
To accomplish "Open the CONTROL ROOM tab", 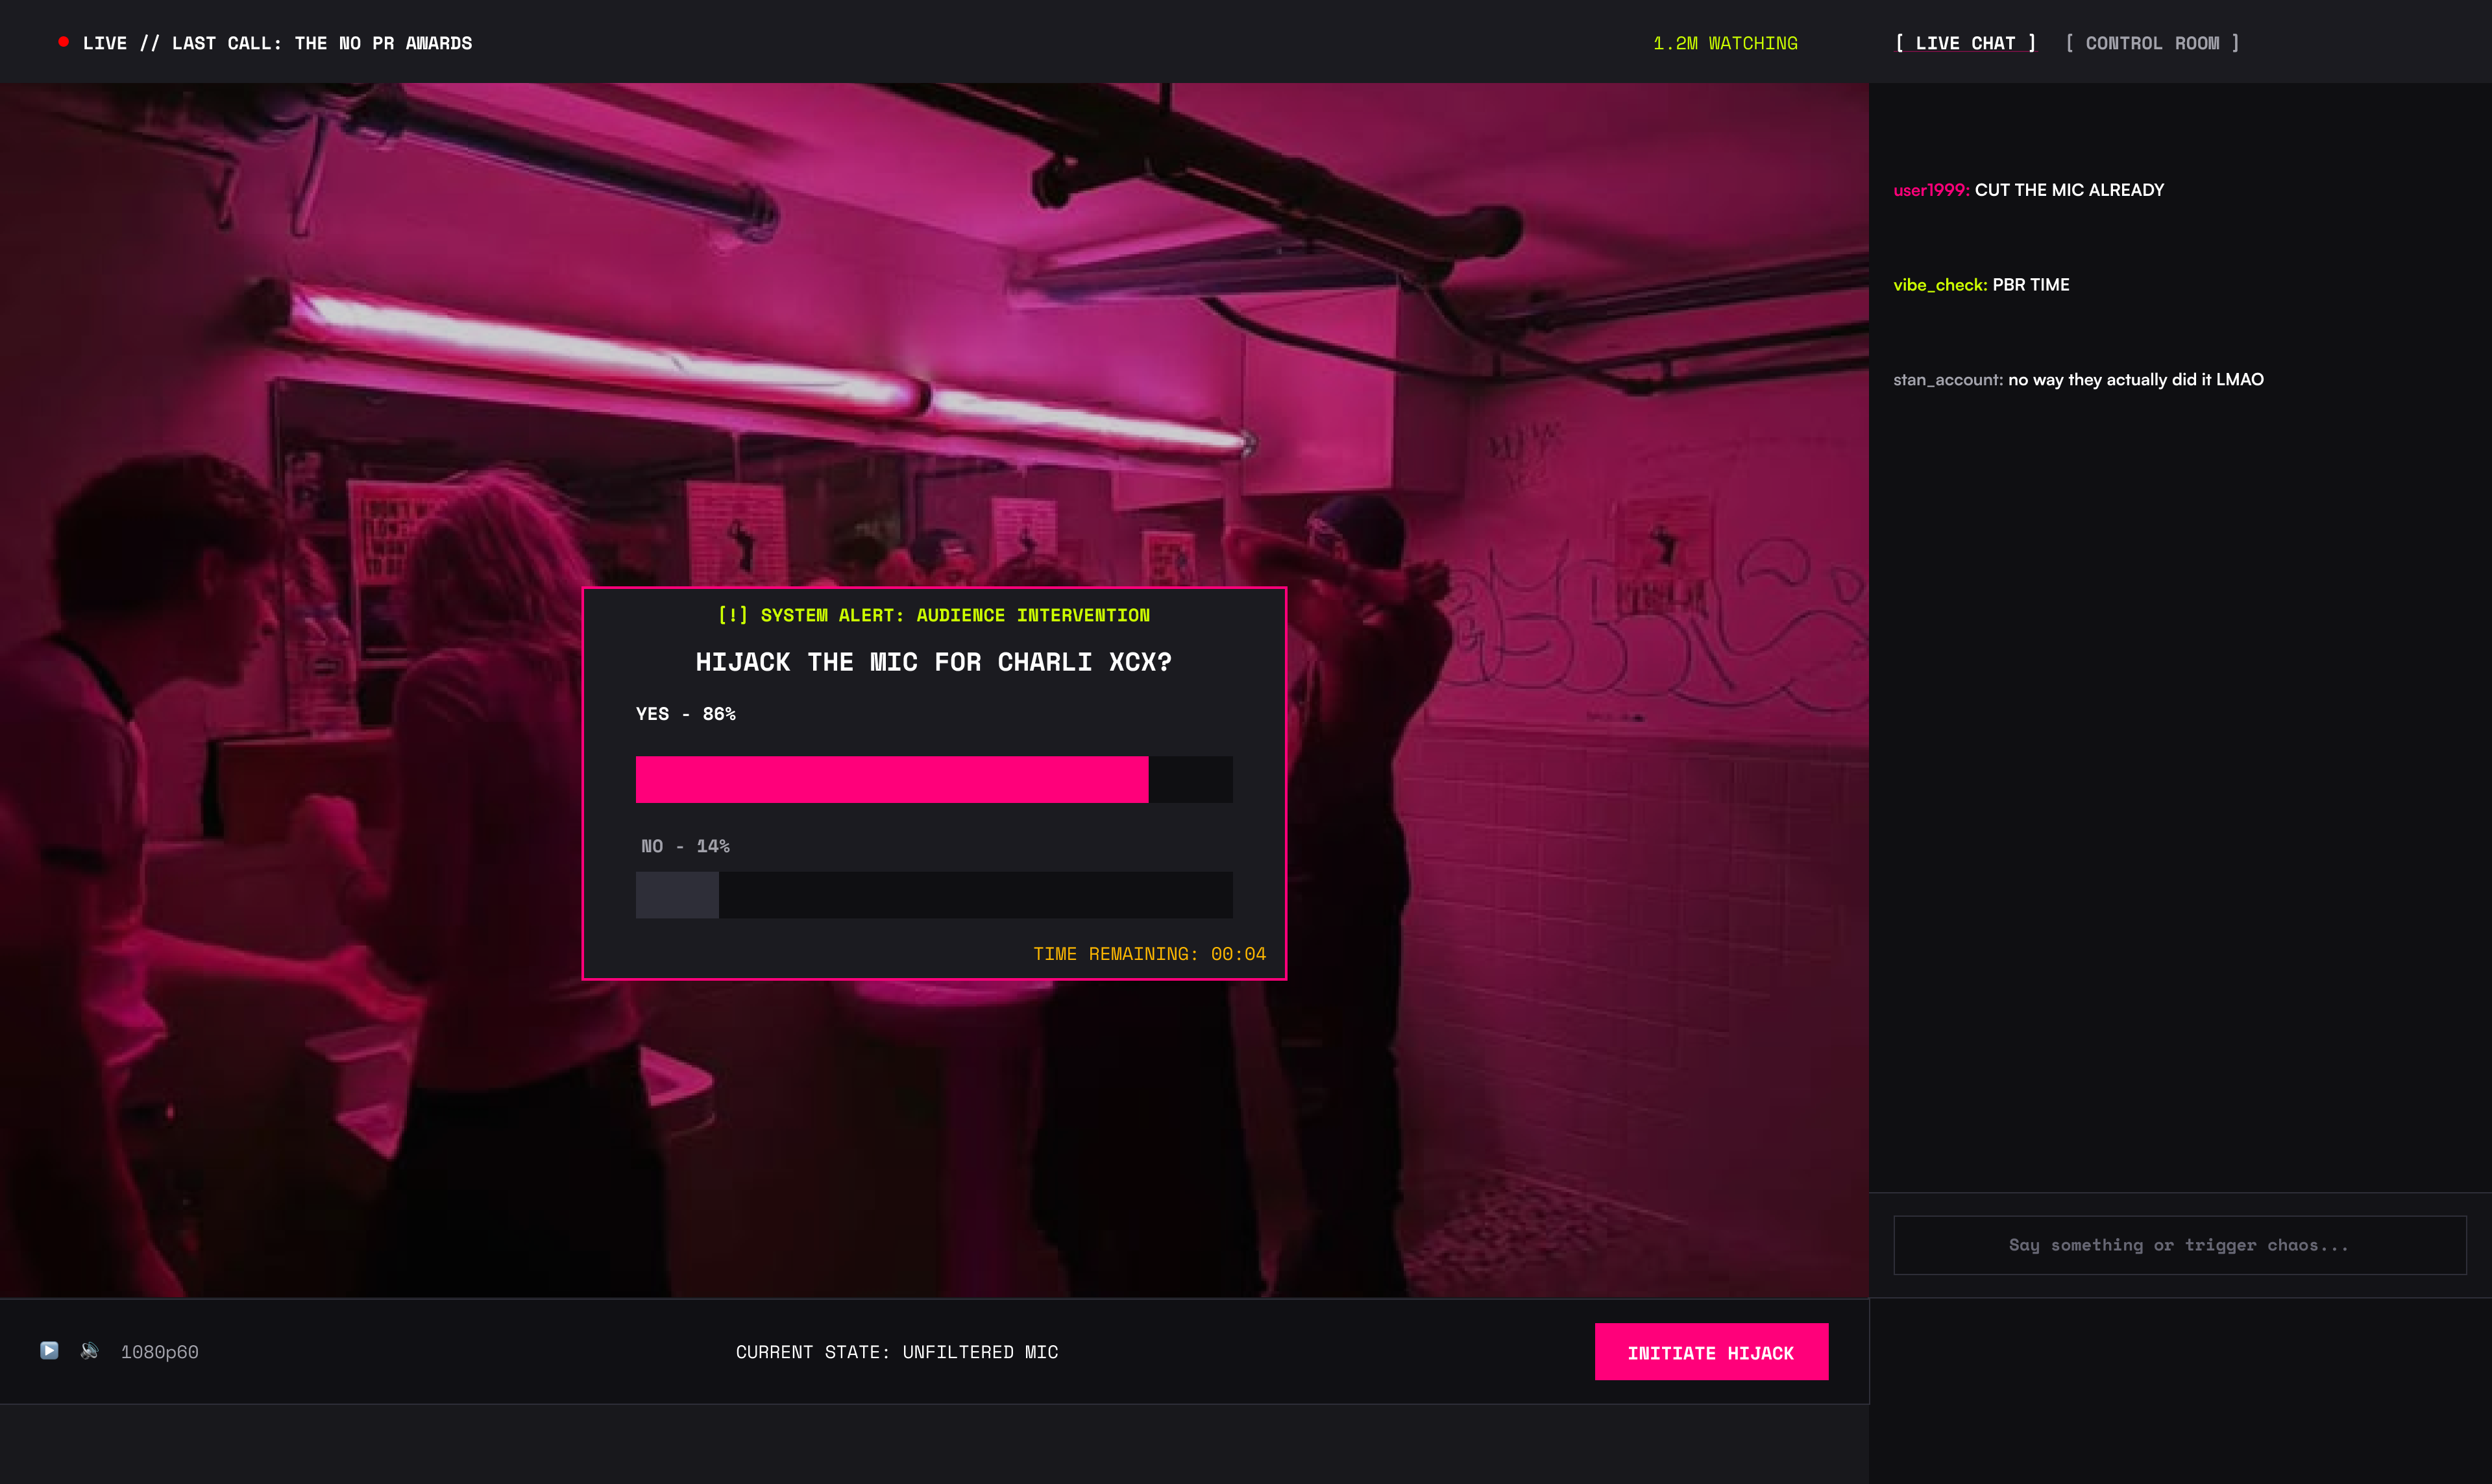I will (2152, 43).
